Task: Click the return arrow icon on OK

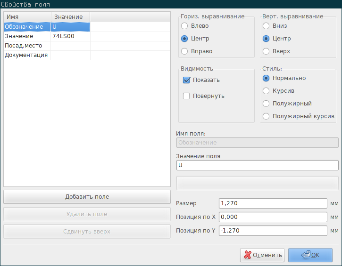Action: point(306,254)
